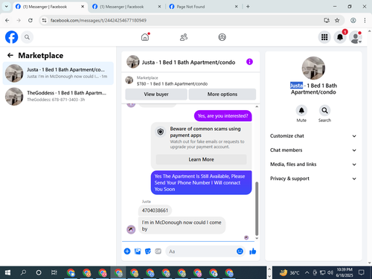The width and height of the screenshot is (372, 279).
Task: Open the Facebook logo home link
Action: [11, 37]
